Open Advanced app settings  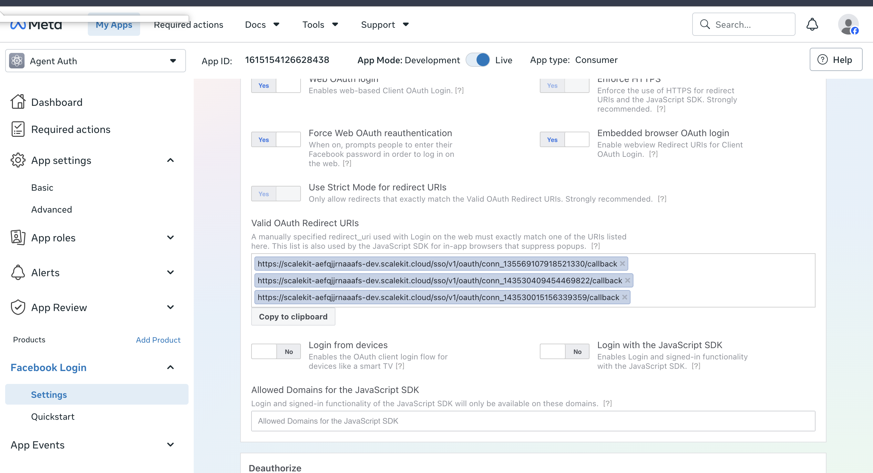click(x=52, y=209)
